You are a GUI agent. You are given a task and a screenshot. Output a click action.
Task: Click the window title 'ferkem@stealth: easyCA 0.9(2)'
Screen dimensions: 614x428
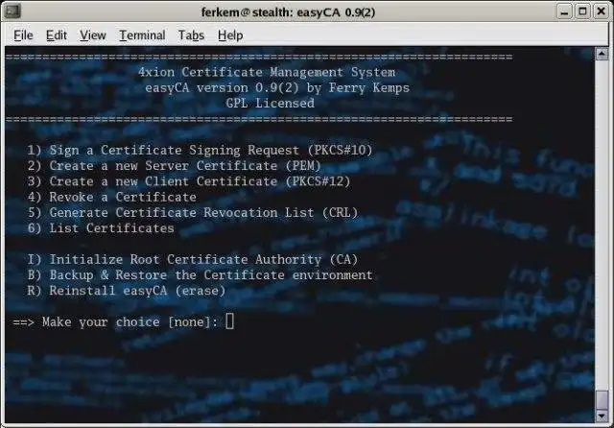click(288, 12)
